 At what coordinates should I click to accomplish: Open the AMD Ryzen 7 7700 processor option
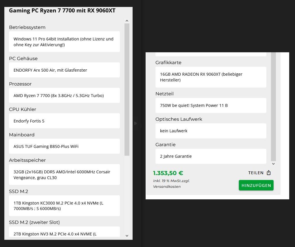coord(64,95)
